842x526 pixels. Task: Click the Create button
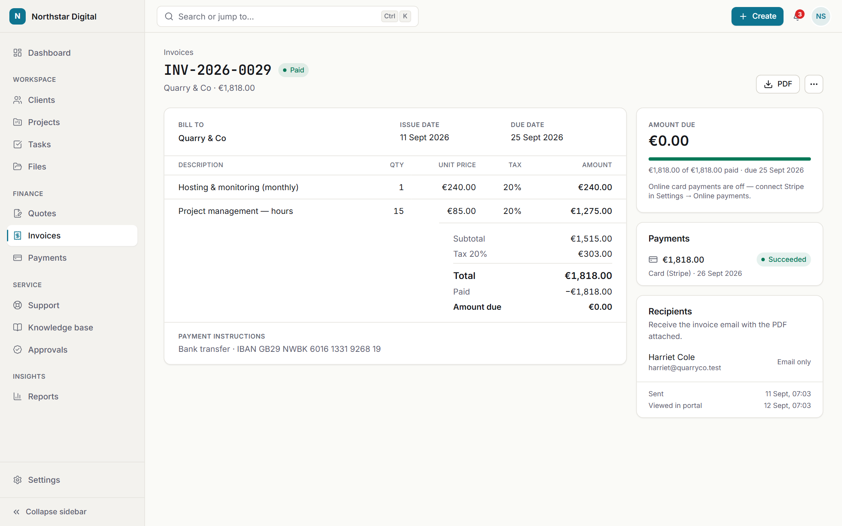click(x=757, y=16)
